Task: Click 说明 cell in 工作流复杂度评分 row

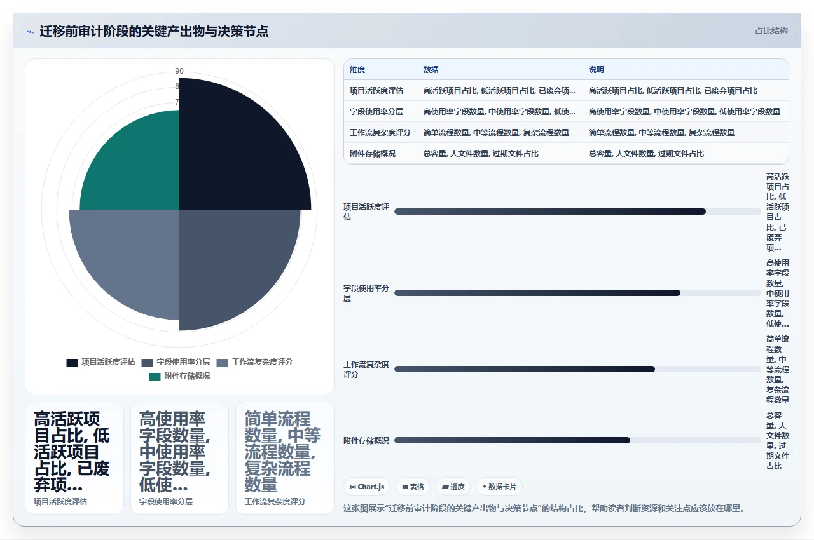Action: pyautogui.click(x=685, y=133)
